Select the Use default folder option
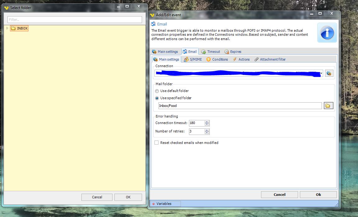 tap(157, 91)
